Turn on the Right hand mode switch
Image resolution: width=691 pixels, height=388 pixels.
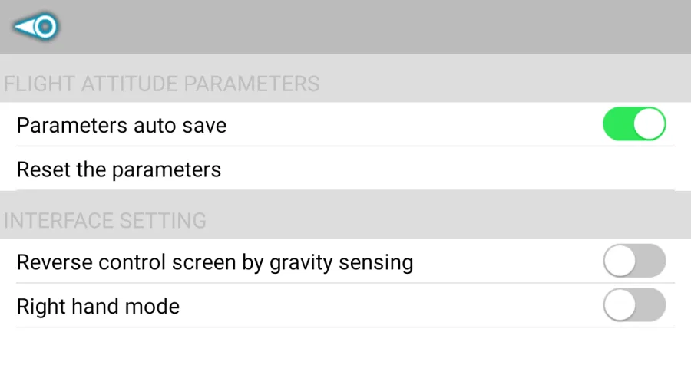click(634, 305)
